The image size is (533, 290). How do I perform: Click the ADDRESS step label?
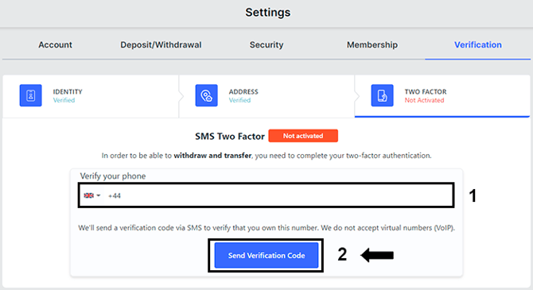(243, 91)
